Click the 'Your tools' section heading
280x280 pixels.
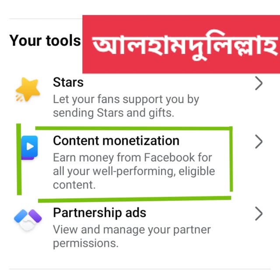(45, 41)
